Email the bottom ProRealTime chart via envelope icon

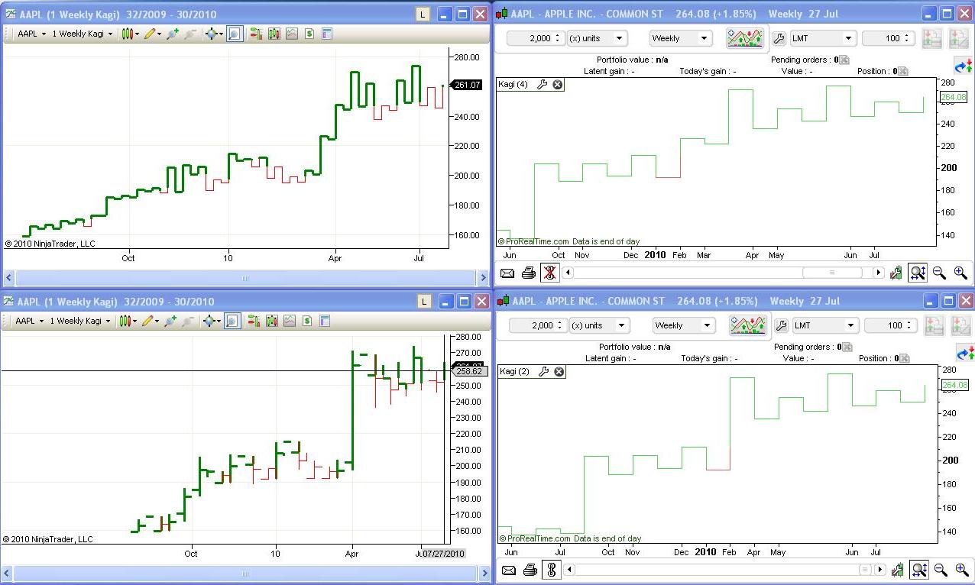507,570
